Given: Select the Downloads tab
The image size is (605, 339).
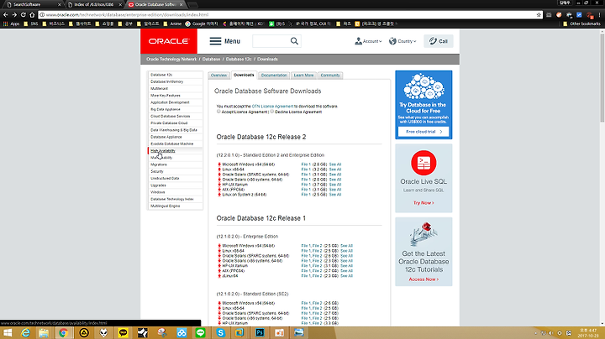Looking at the screenshot, I should [x=244, y=75].
